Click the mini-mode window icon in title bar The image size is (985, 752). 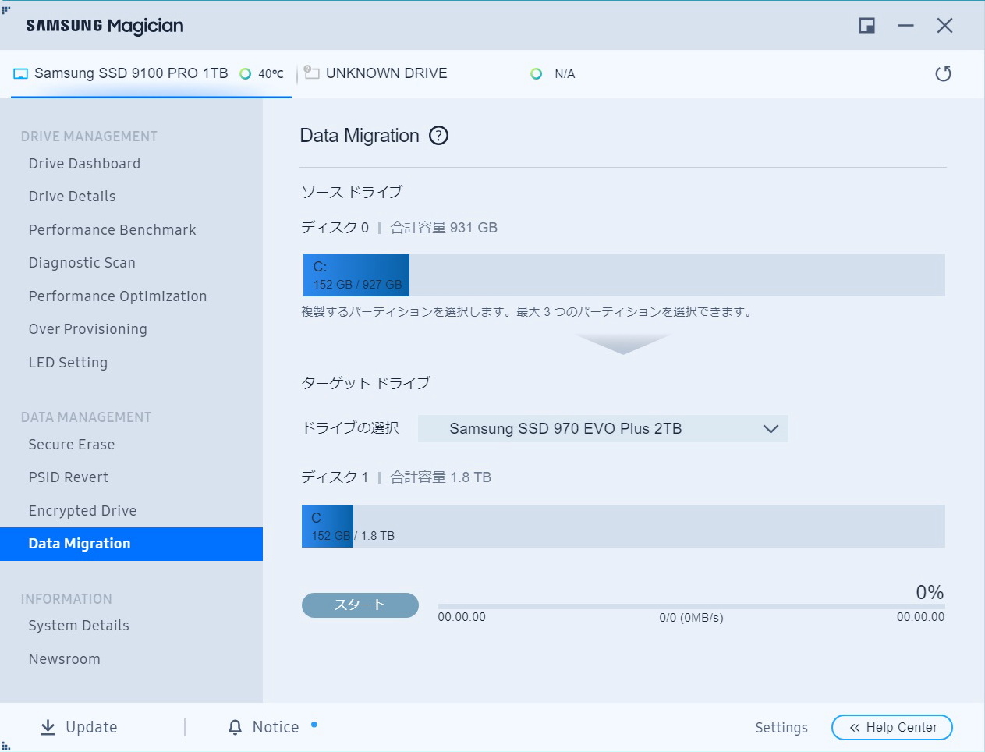(866, 26)
